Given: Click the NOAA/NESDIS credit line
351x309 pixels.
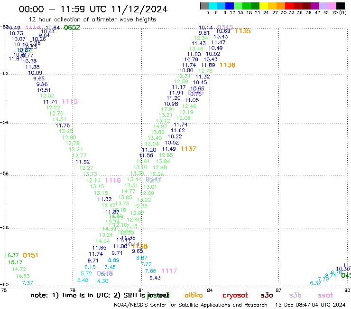Looking at the screenshot, I should coord(191,305).
